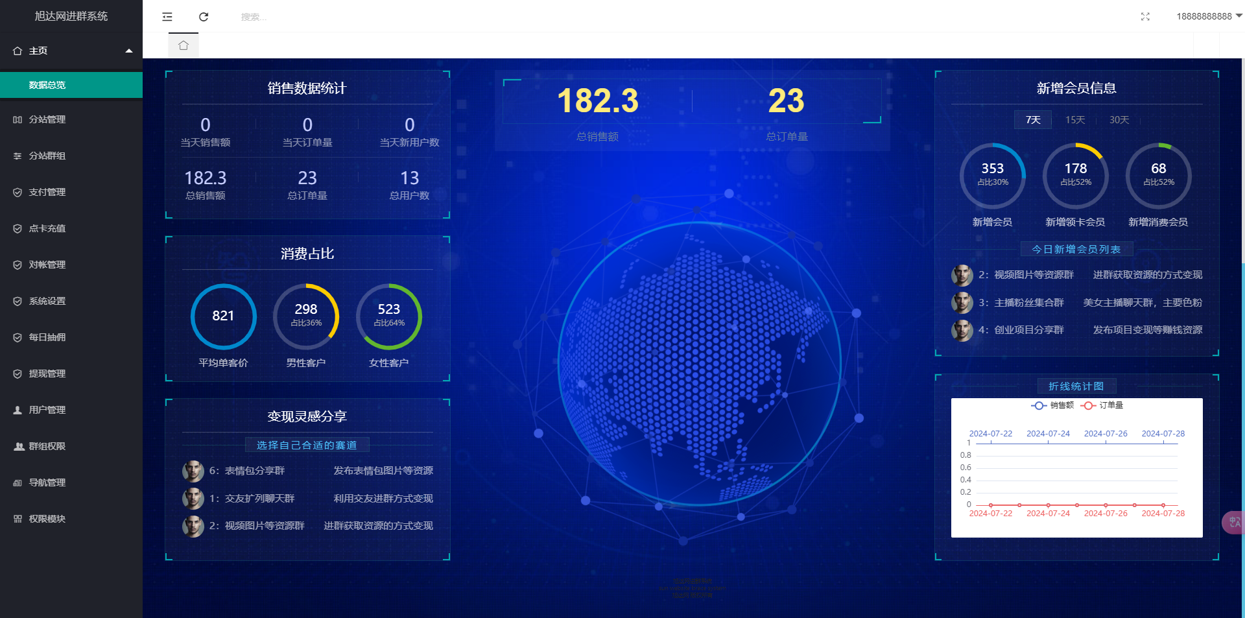Open 点卡充值 in sidebar
Image resolution: width=1245 pixels, height=618 pixels.
(71, 228)
